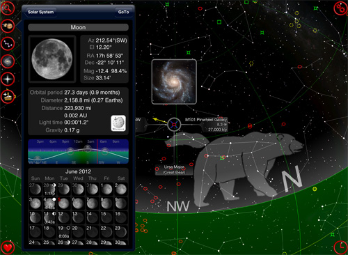Select the M101 crosshair target marker
The image size is (348, 255).
(174, 125)
